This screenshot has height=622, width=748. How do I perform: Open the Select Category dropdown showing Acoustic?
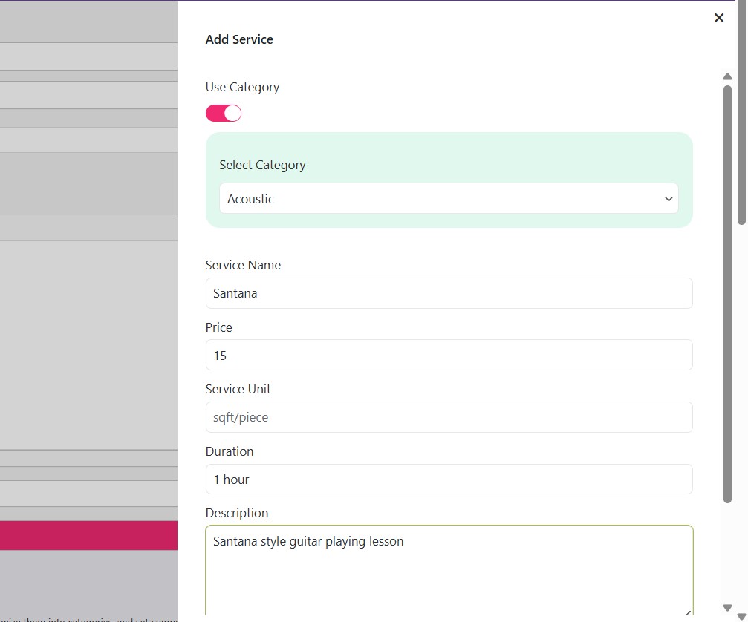(448, 199)
